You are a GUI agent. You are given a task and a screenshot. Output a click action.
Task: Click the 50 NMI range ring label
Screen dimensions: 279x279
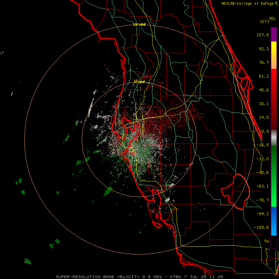pyautogui.click(x=139, y=82)
